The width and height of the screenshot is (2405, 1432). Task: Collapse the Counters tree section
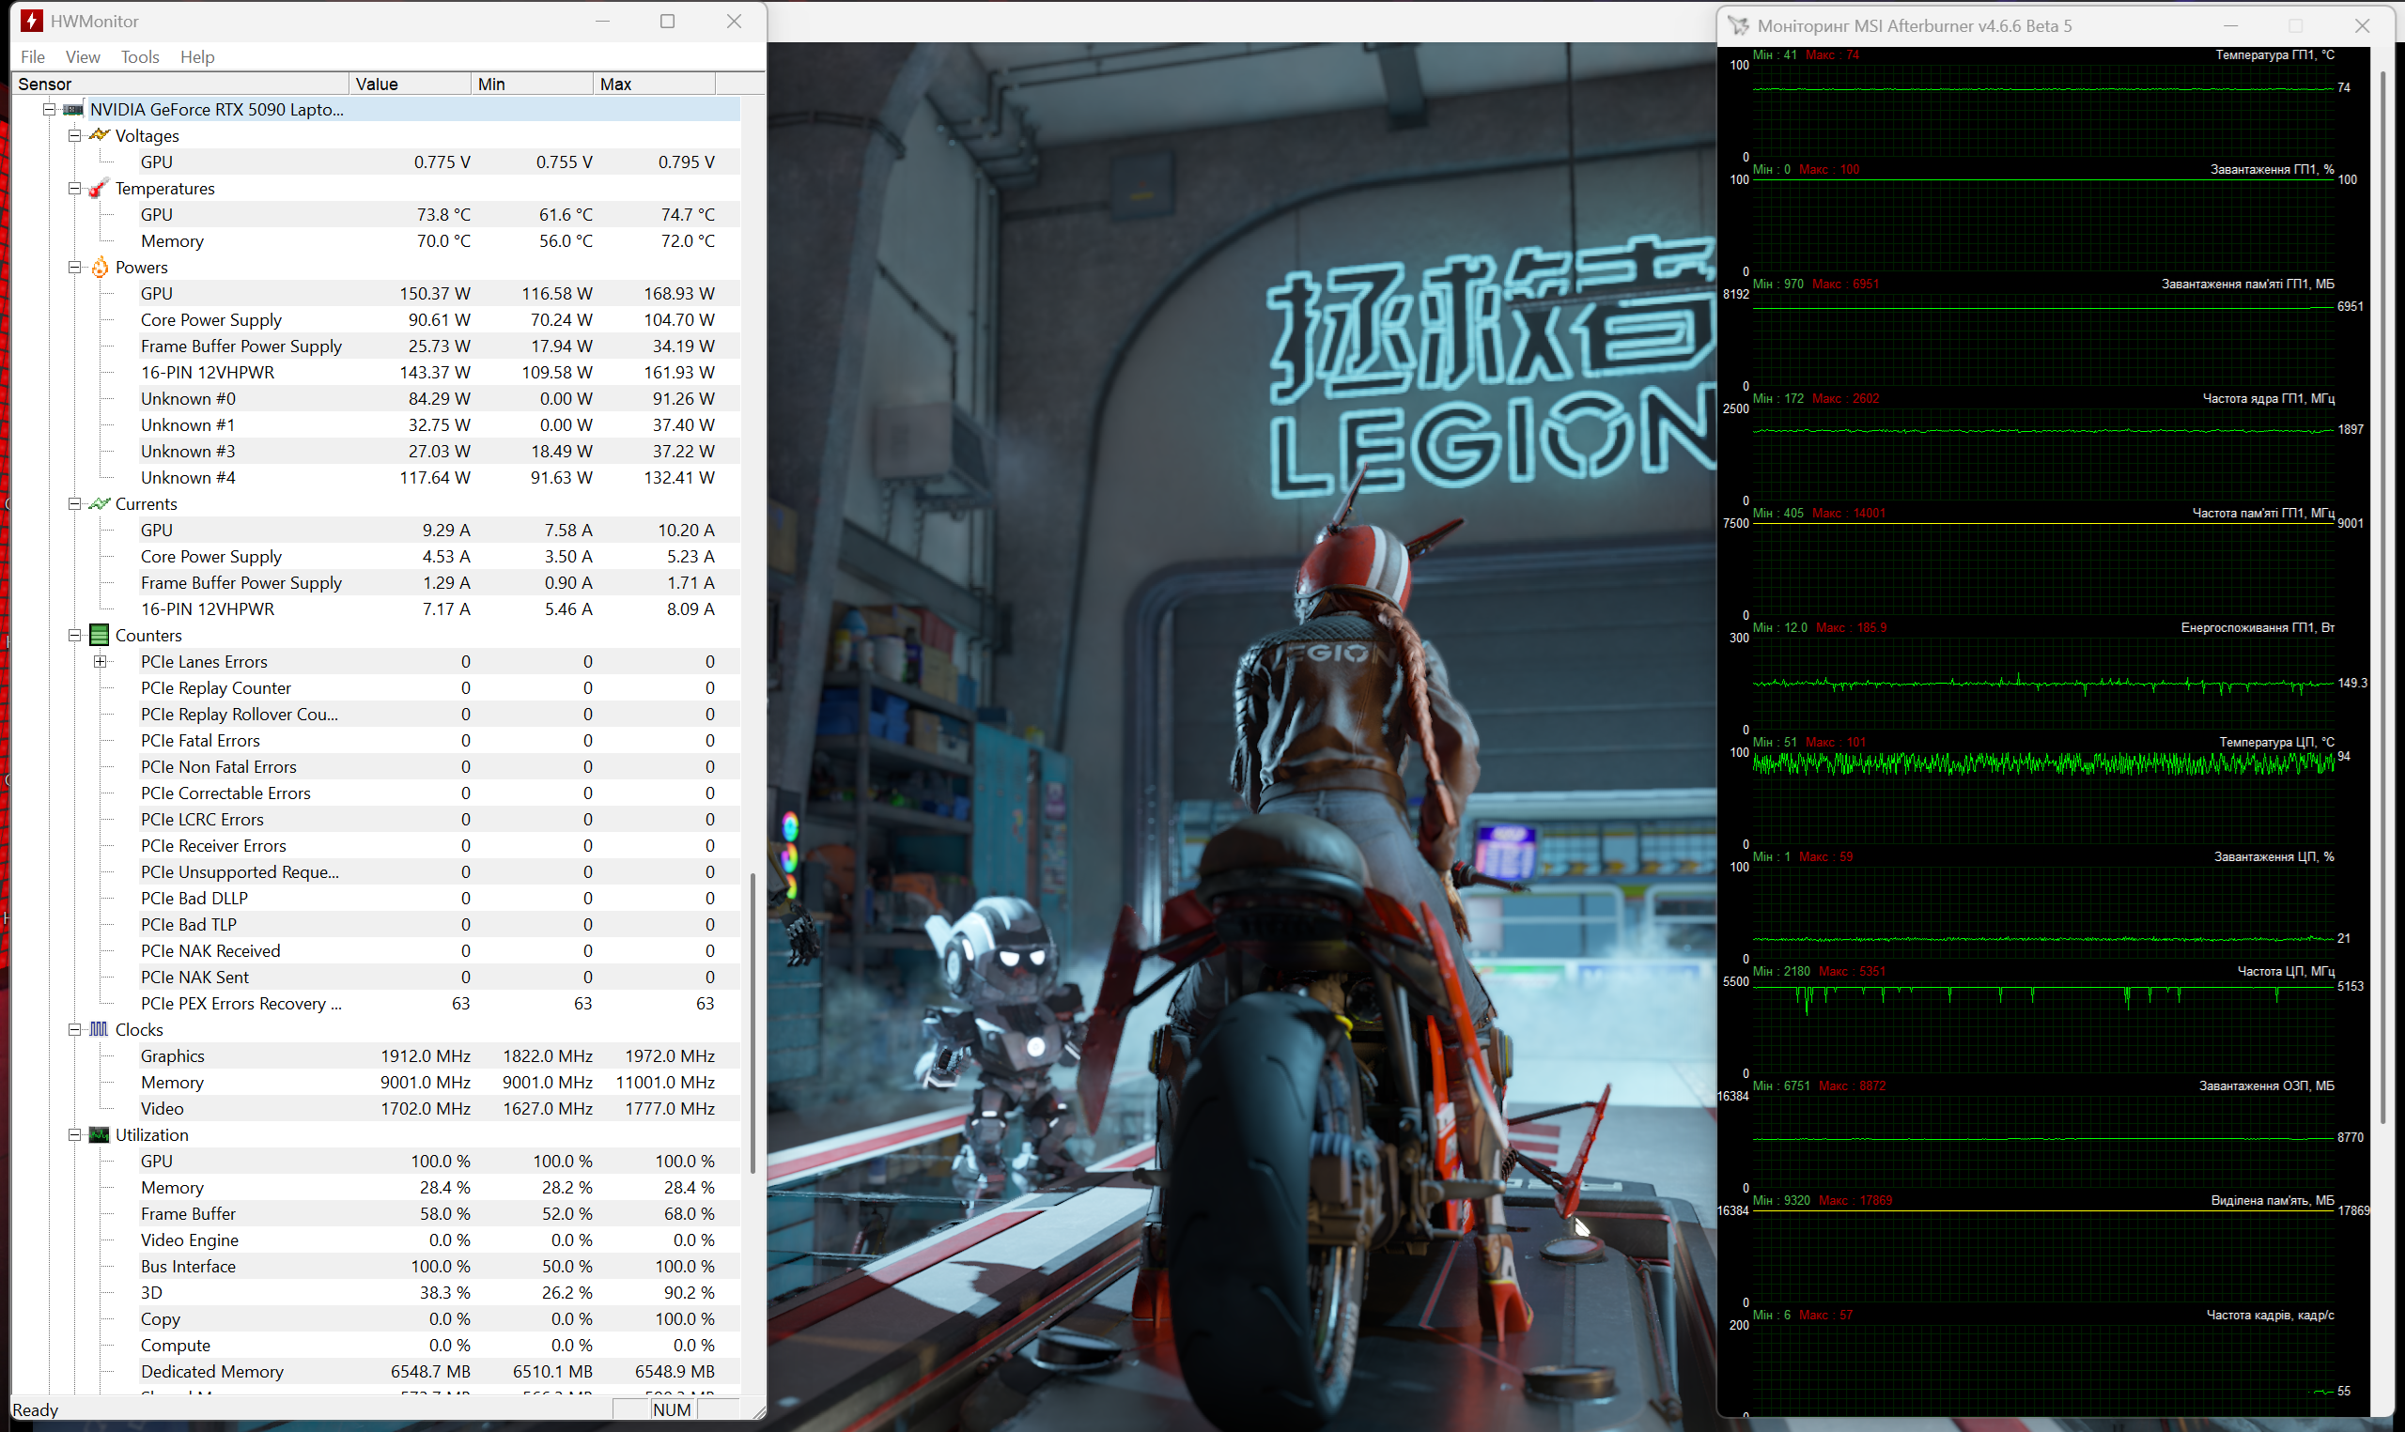[x=74, y=635]
